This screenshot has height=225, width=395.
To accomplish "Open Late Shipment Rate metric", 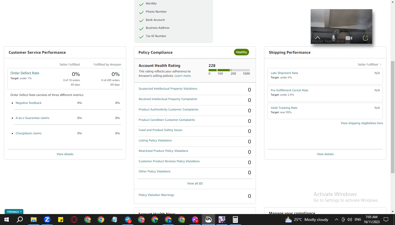I will [x=284, y=73].
